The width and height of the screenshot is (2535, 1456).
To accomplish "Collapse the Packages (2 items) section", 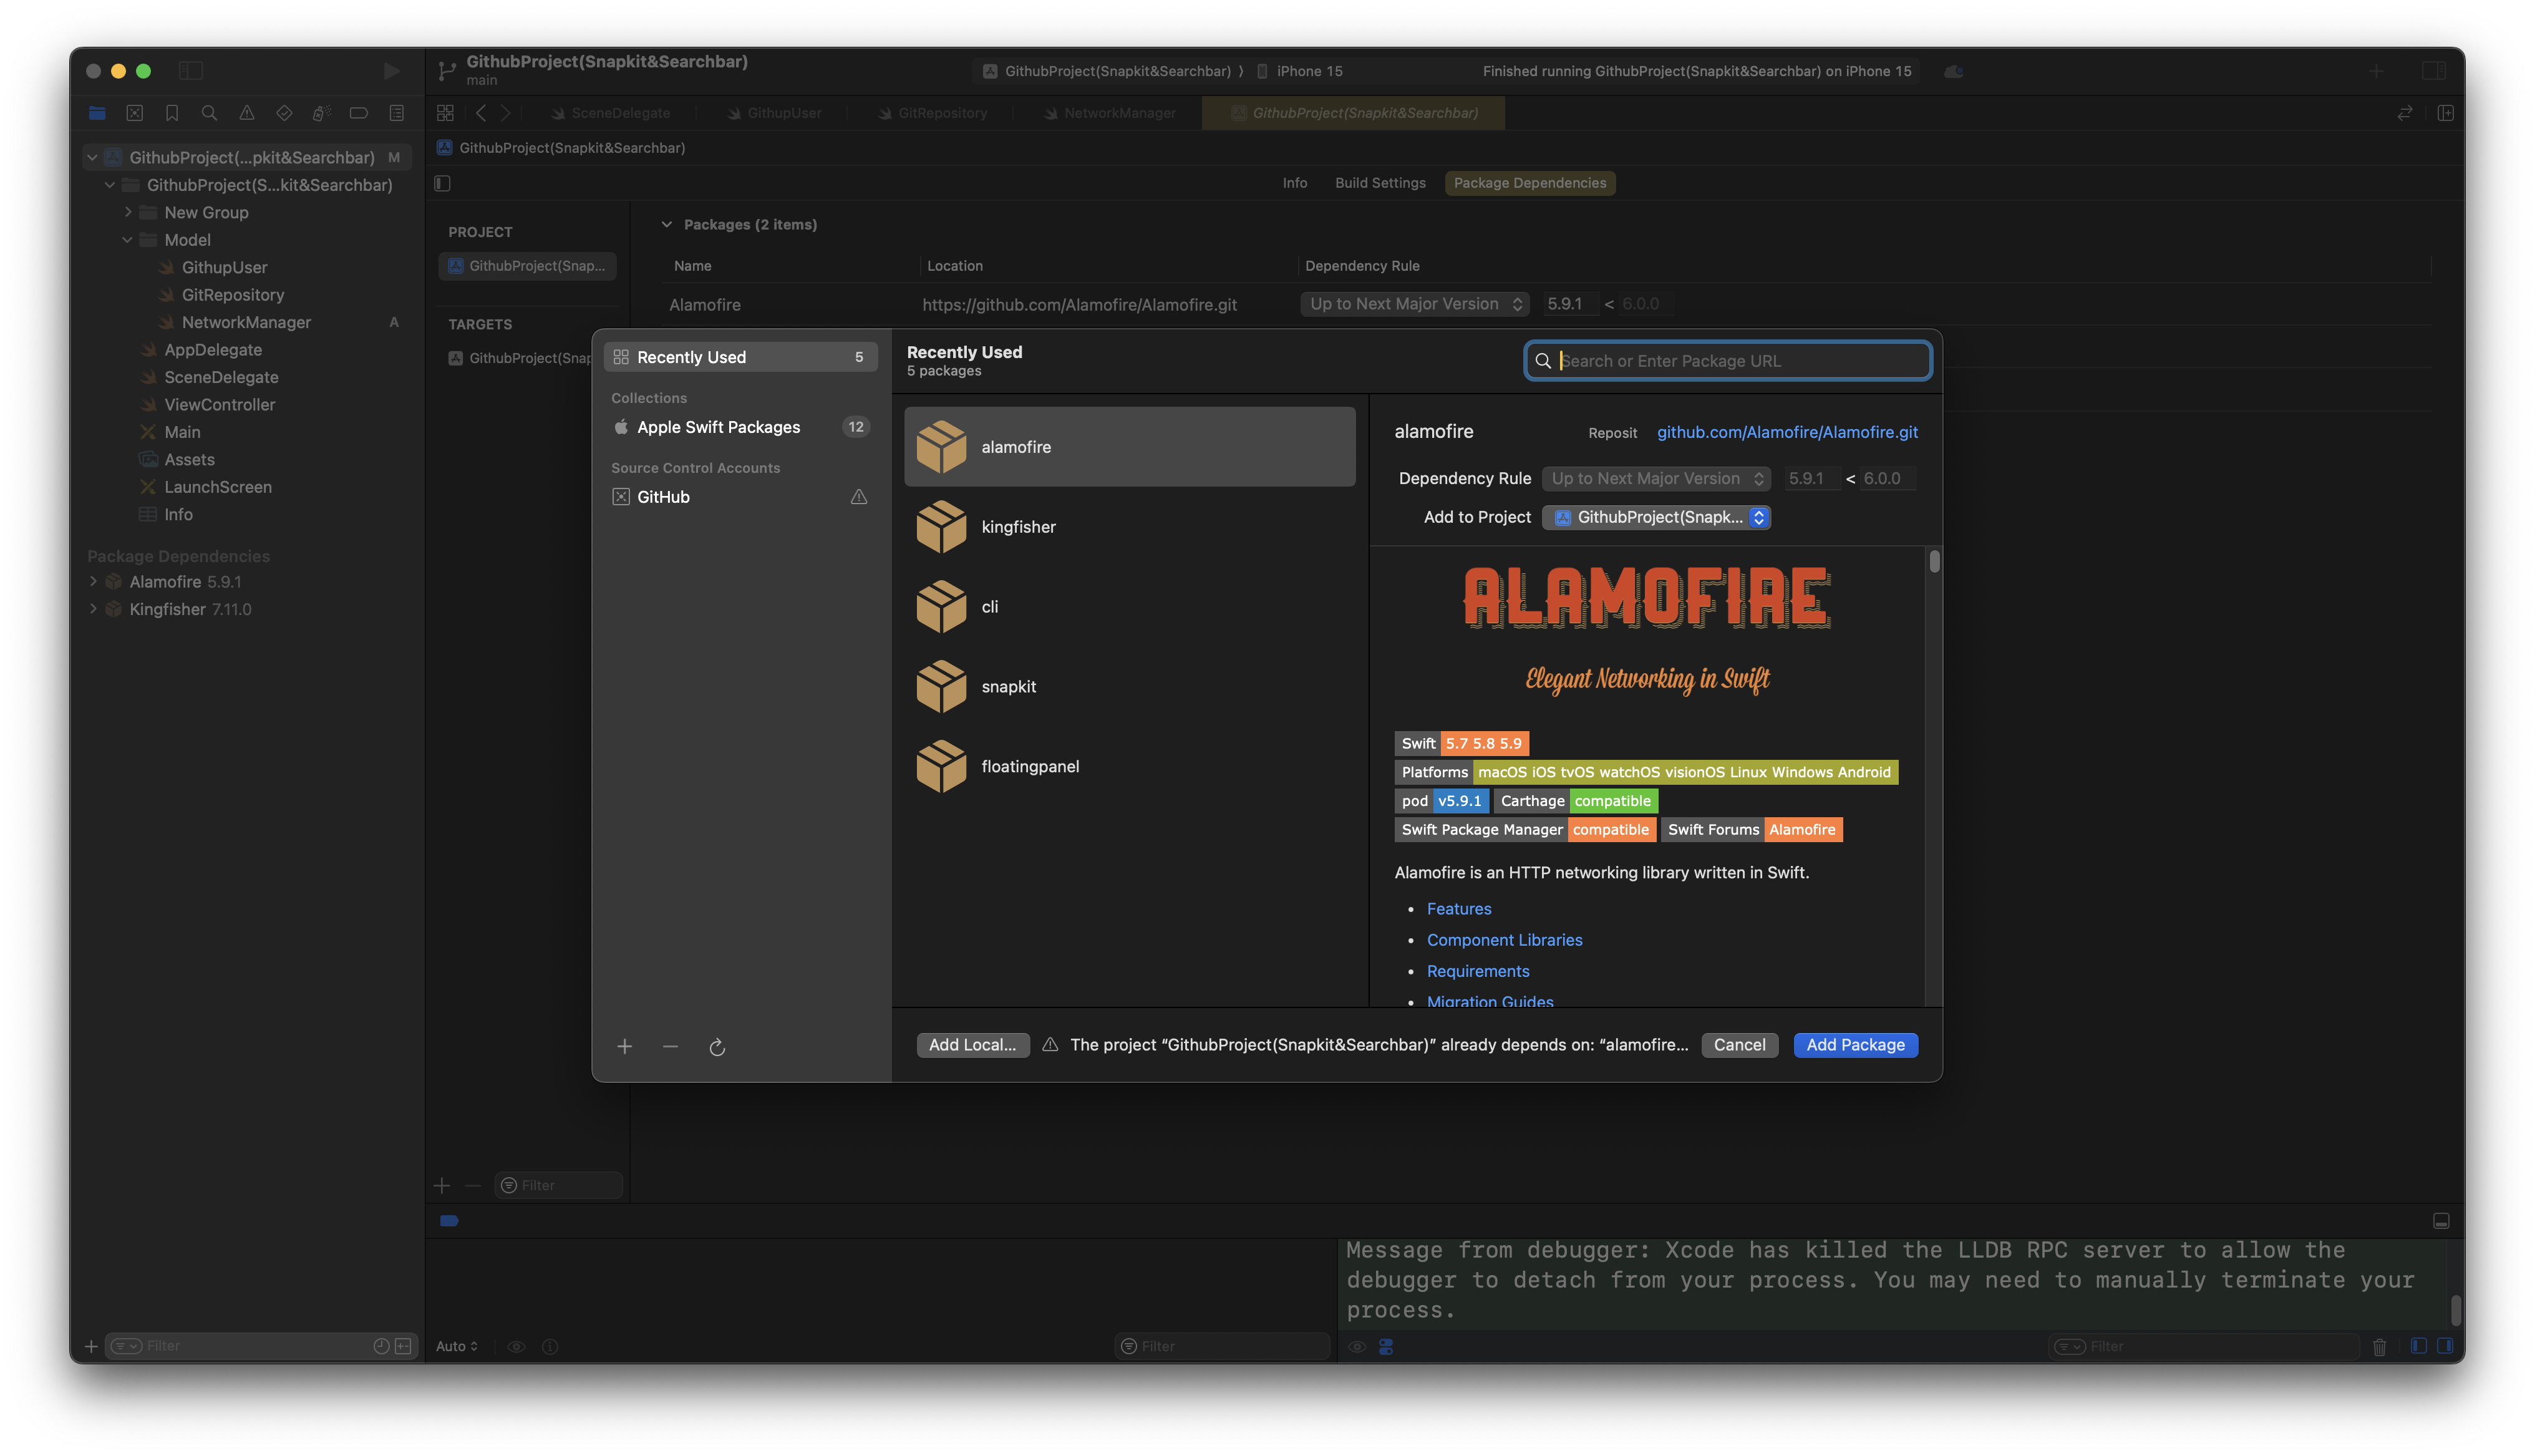I will pyautogui.click(x=667, y=225).
